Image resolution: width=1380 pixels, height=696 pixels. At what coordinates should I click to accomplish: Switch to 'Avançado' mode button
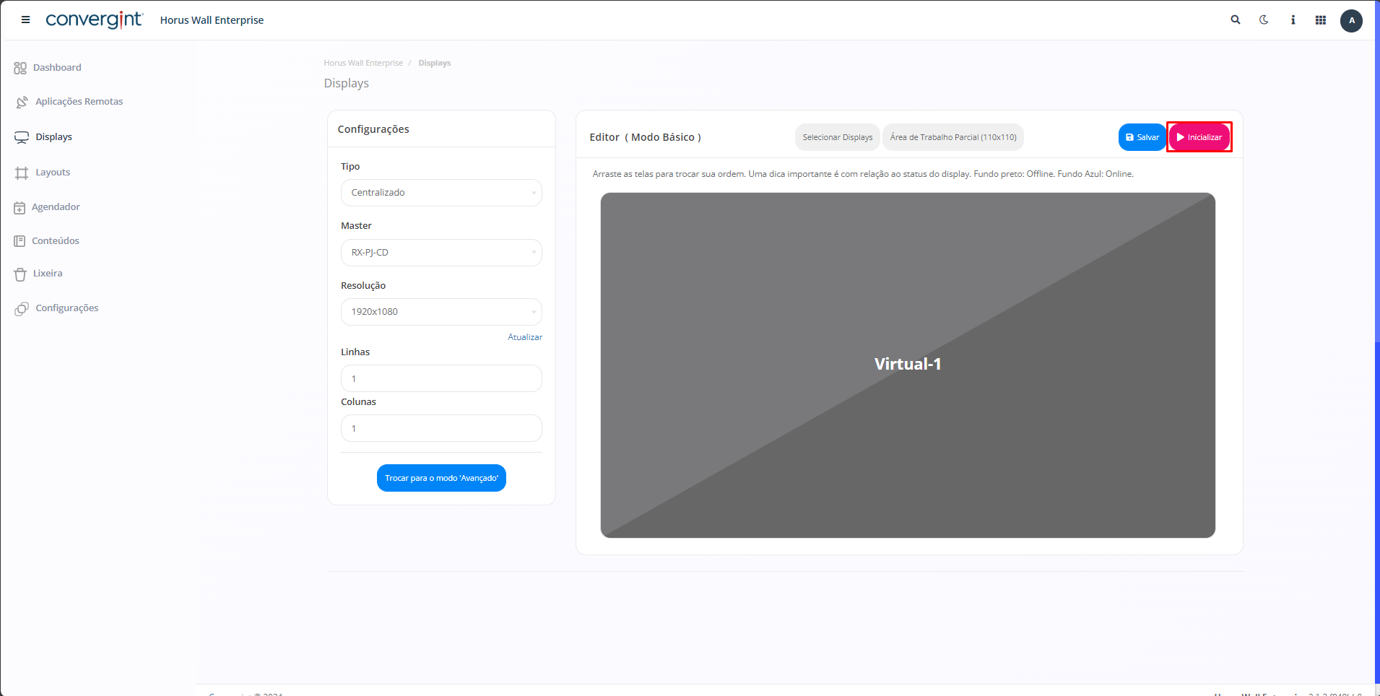441,478
